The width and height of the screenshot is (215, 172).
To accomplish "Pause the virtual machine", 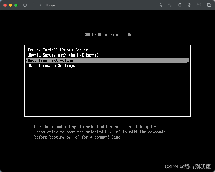I will click(x=33, y=5).
